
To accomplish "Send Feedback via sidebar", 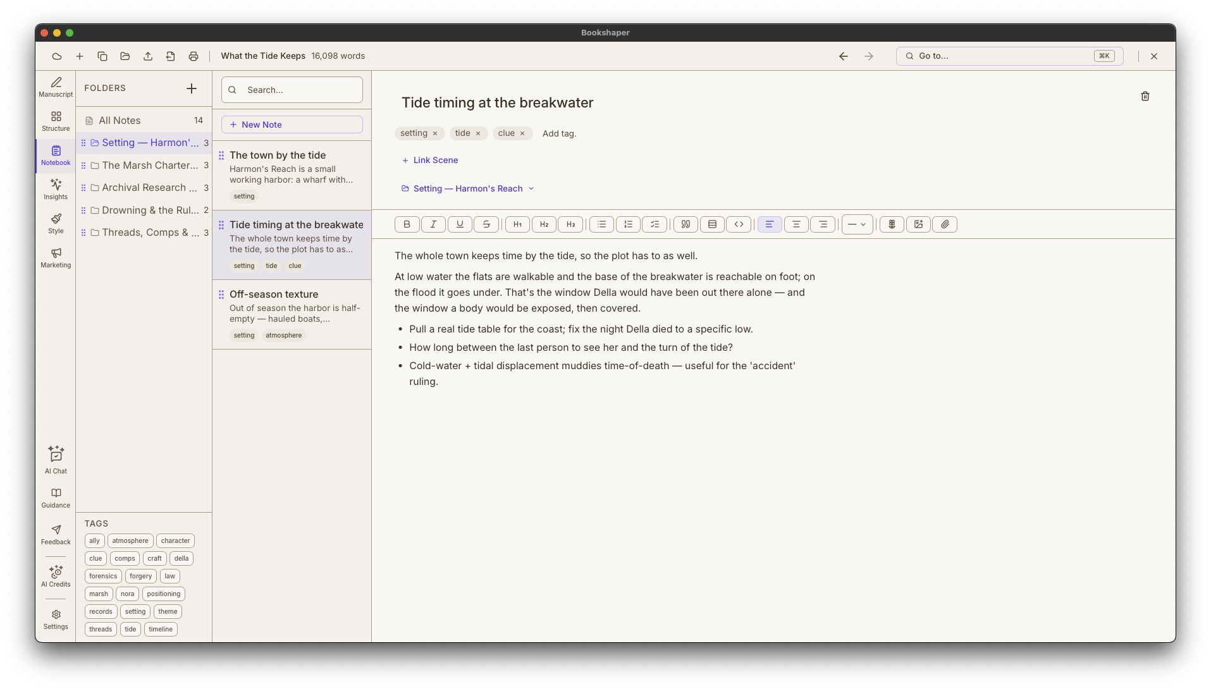I will [56, 535].
